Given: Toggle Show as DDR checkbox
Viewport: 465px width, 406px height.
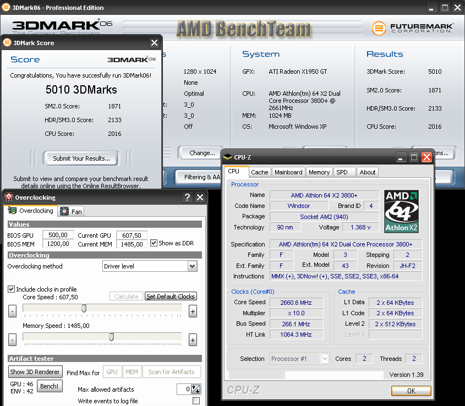Looking at the screenshot, I should (154, 243).
